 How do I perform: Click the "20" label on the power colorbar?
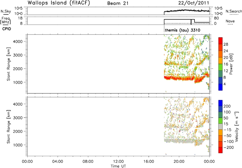click(226, 58)
